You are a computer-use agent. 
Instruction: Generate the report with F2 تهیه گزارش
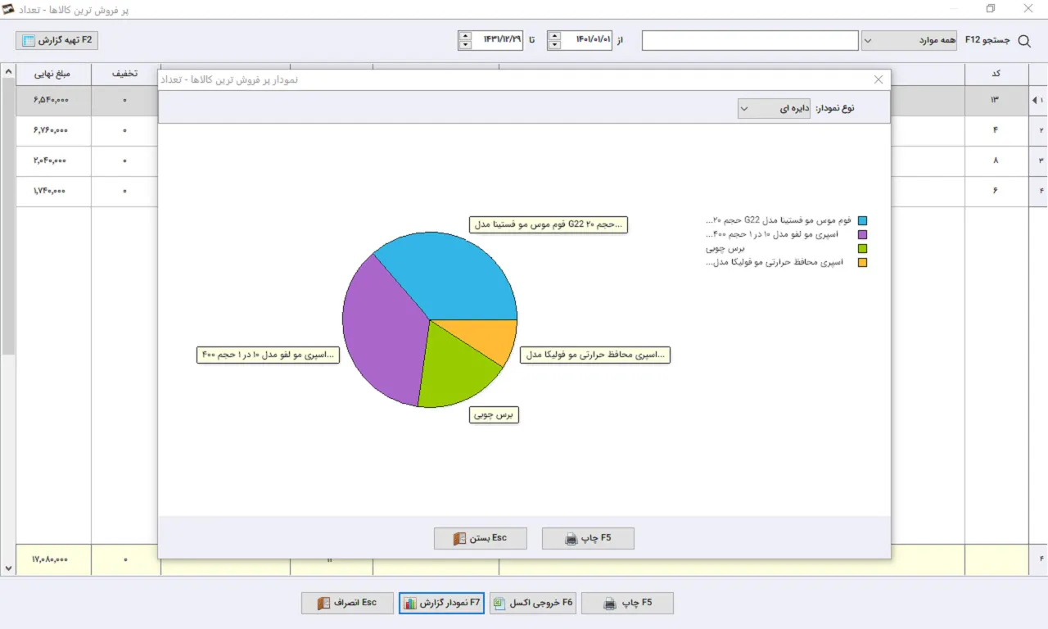[x=56, y=40]
